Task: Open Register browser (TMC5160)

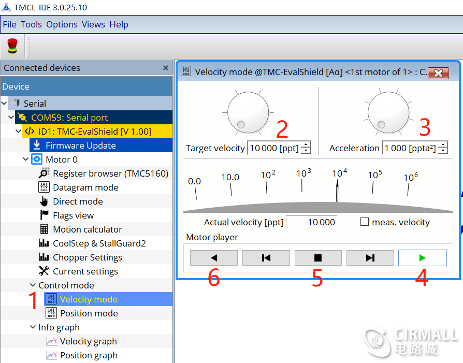Action: pyautogui.click(x=110, y=173)
